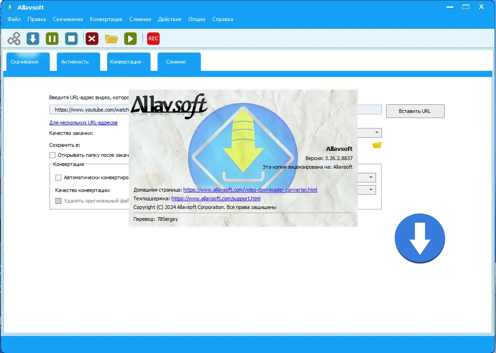Viewport: 496px width, 353px height.
Task: Maximize the Allavsoft window
Action: point(466,7)
